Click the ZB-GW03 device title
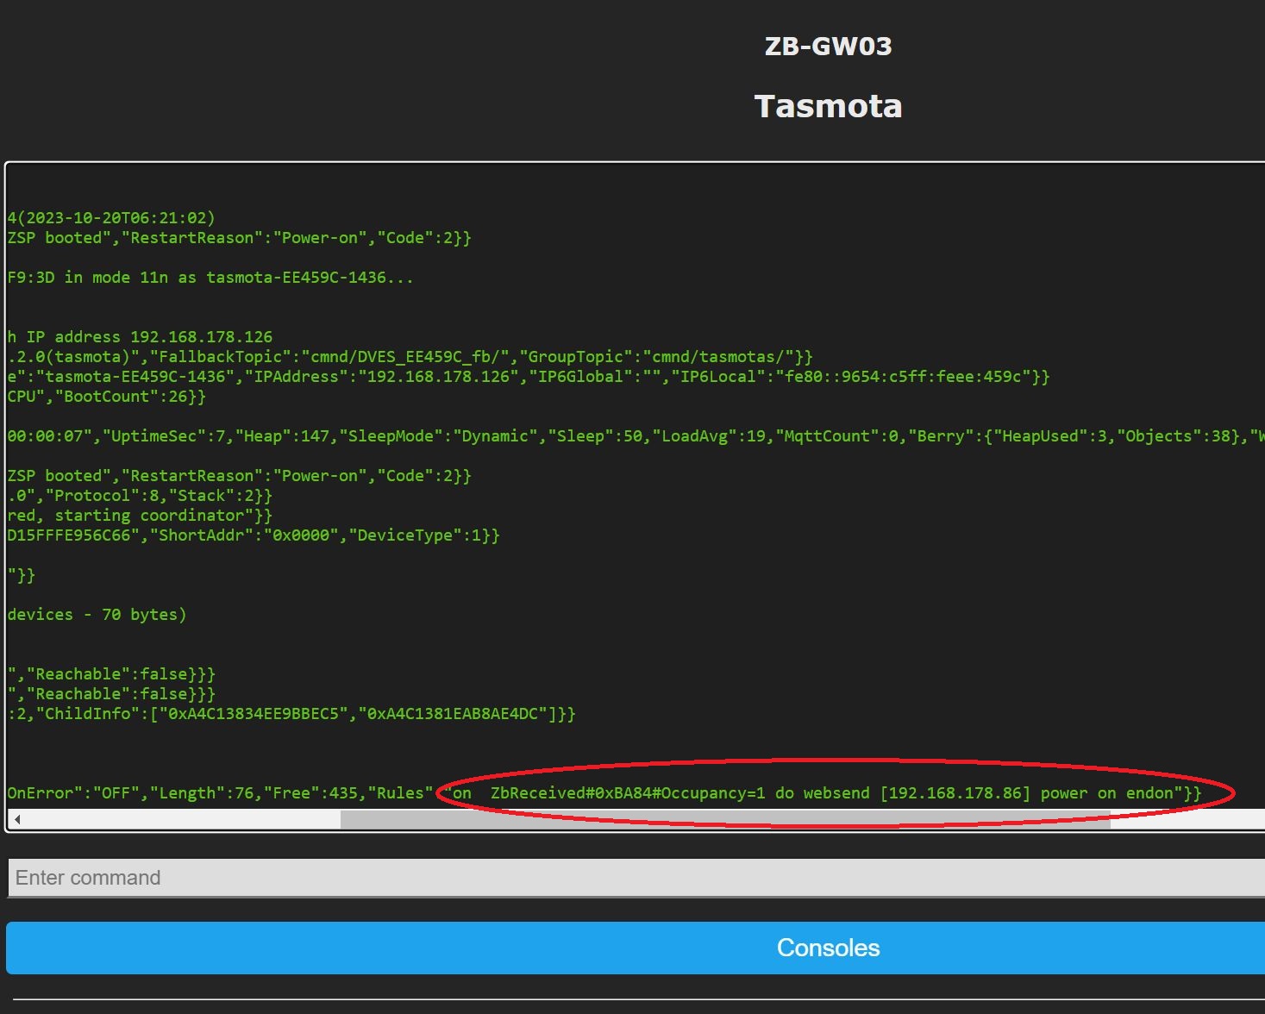The image size is (1265, 1014). tap(828, 47)
